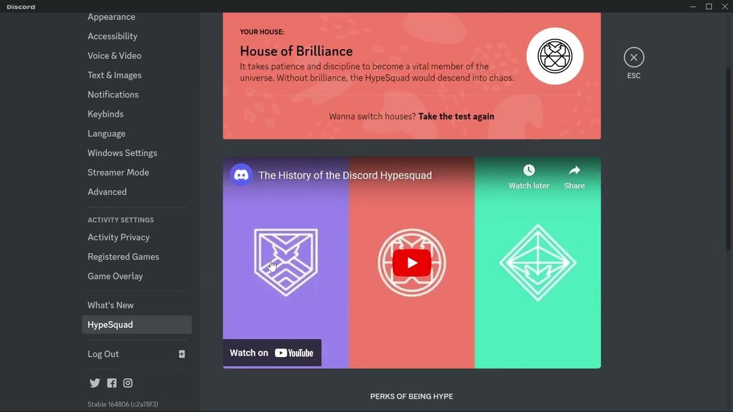Screen dimensions: 733x412
Task: Close settings with the ESC circle button
Action: click(634, 57)
